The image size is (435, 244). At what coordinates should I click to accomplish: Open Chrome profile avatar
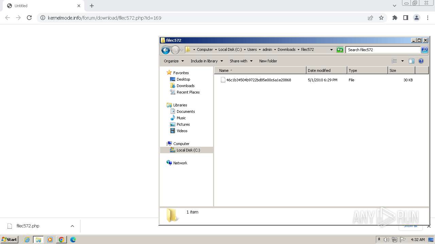pos(417,18)
